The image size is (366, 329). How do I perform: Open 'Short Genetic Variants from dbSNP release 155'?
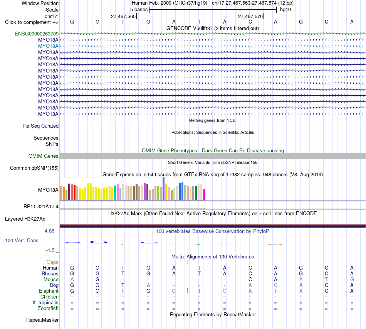[x=213, y=162]
